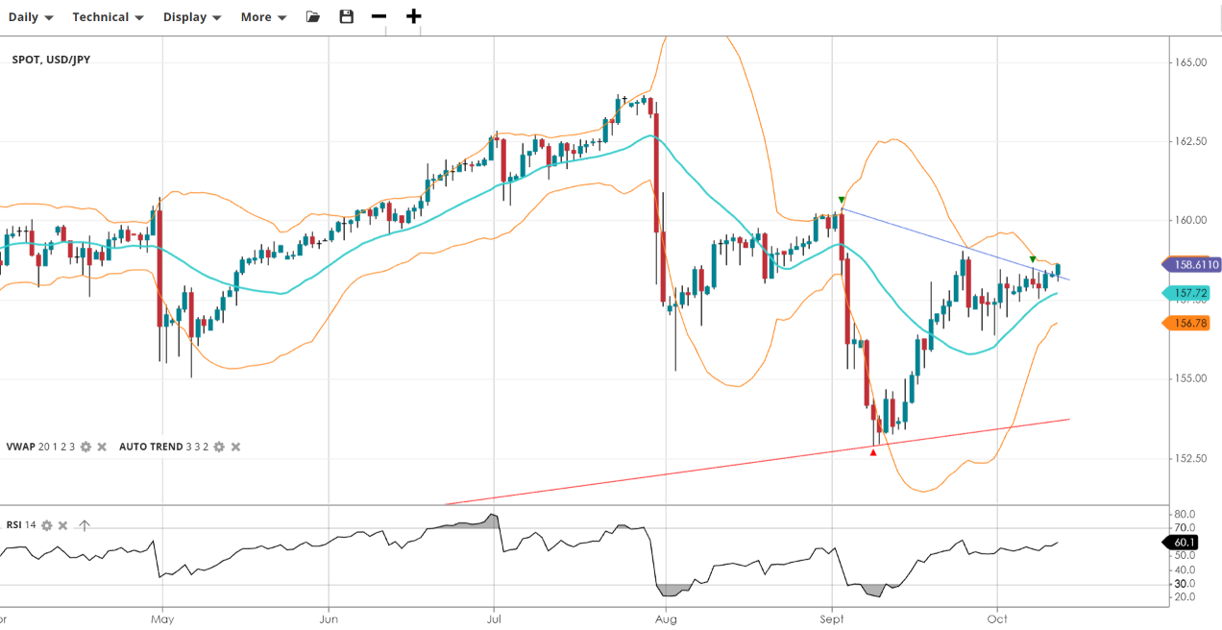Click the Oct date axis label
Screen dimensions: 1222x630
[x=997, y=619]
